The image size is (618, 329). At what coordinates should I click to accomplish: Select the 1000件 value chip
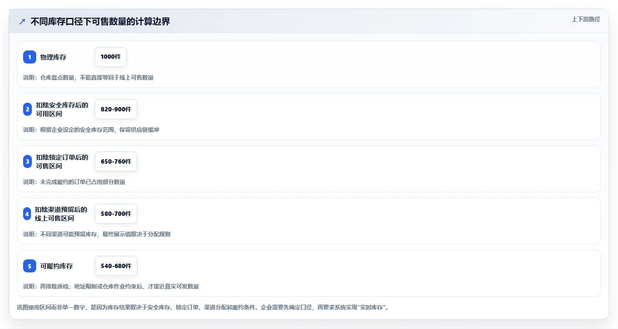tap(111, 57)
